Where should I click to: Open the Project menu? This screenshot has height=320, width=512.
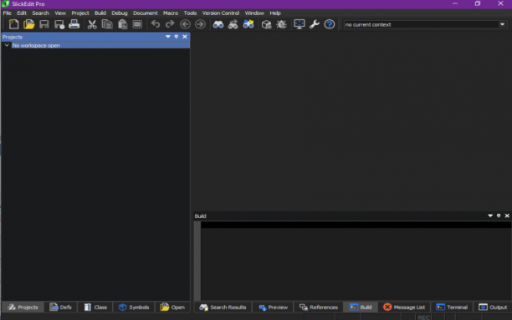[x=80, y=13]
